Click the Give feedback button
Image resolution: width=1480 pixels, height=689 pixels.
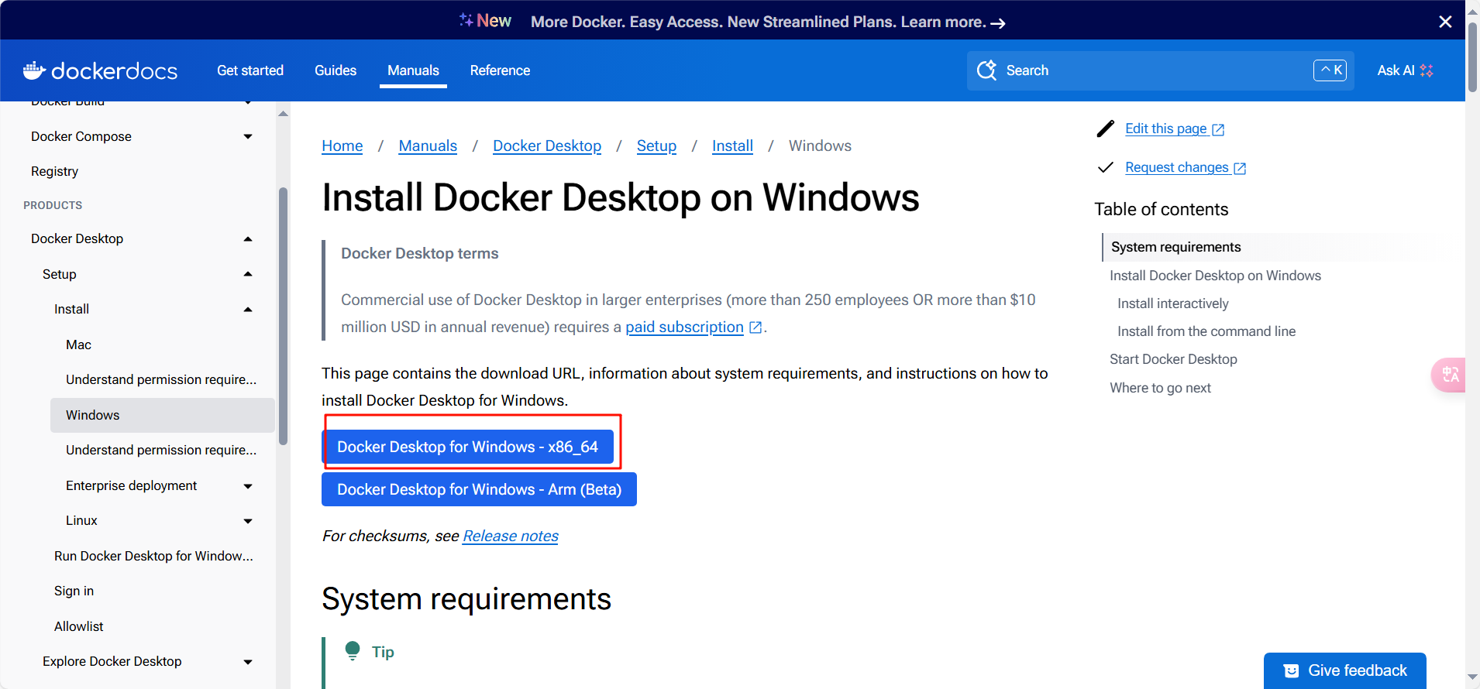tap(1344, 670)
